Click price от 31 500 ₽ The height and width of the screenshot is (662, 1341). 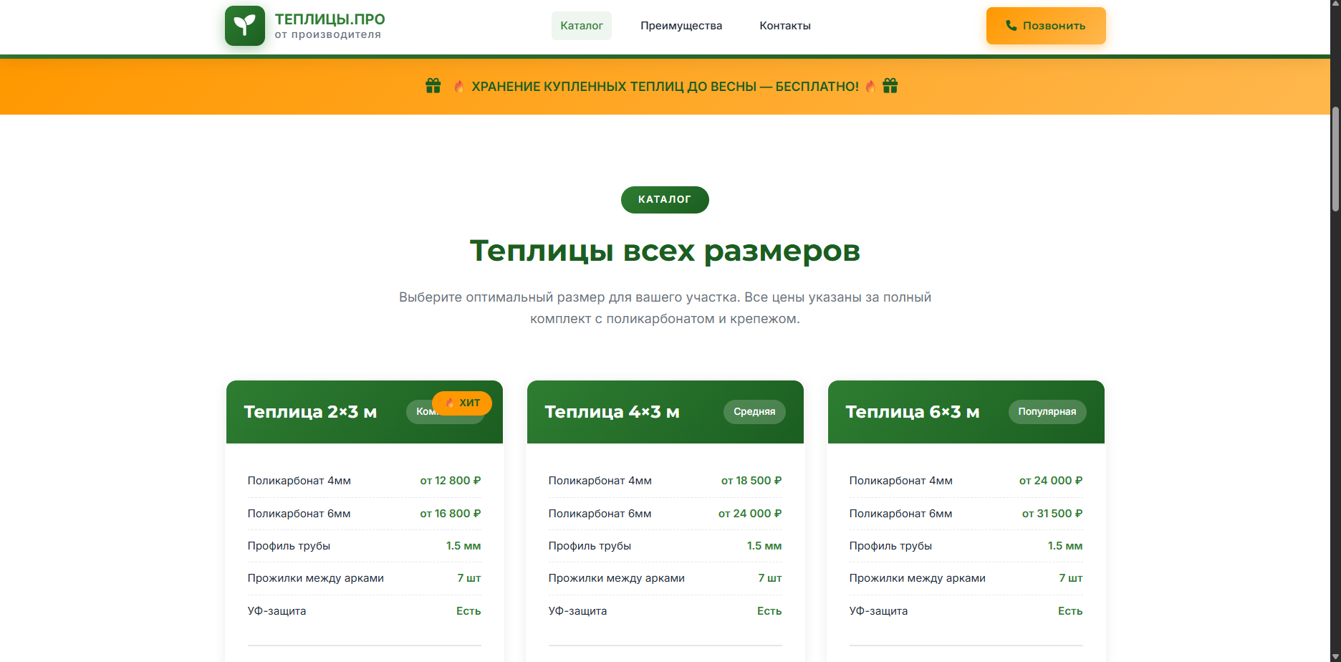(1052, 514)
